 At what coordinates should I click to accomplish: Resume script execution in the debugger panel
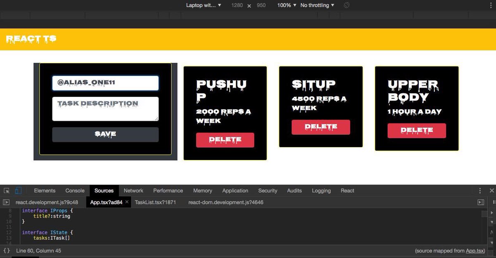tap(492, 213)
